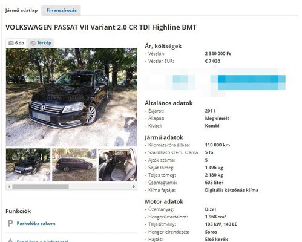Click the horizontal thumbnail scrollbar handle
The image size is (302, 242).
click(x=41, y=186)
